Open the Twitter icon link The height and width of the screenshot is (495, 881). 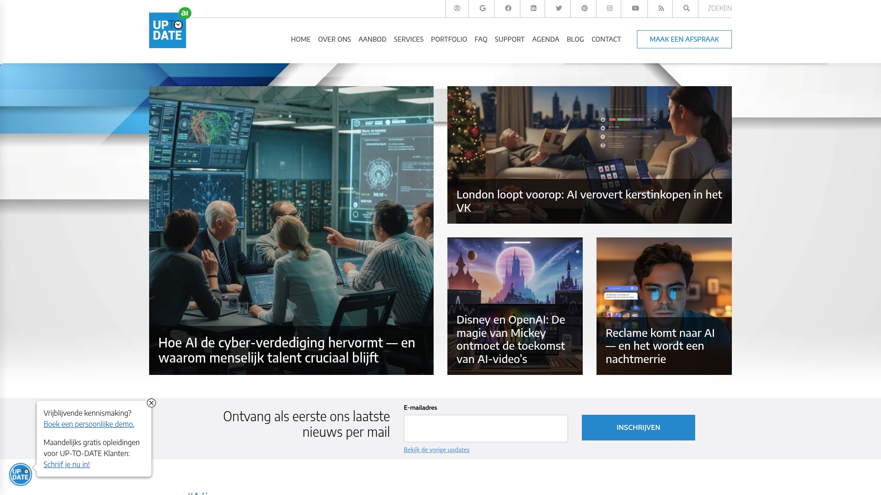click(x=558, y=8)
